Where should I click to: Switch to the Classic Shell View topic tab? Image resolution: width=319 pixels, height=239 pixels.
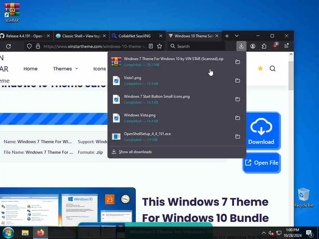coord(81,36)
